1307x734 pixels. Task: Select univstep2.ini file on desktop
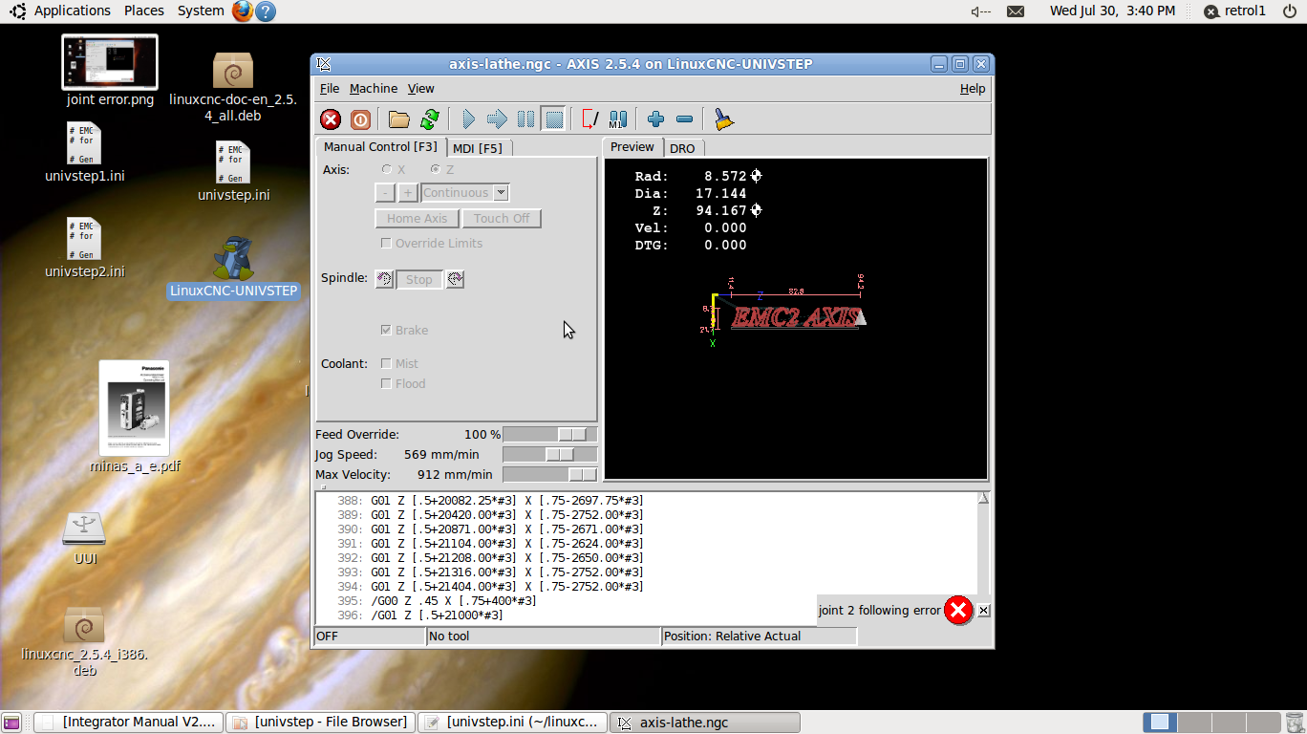85,248
